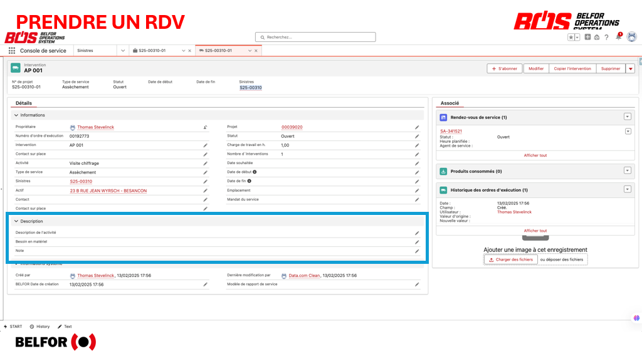642x361 pixels.
Task: Open the History utility bar item
Action: [39, 327]
